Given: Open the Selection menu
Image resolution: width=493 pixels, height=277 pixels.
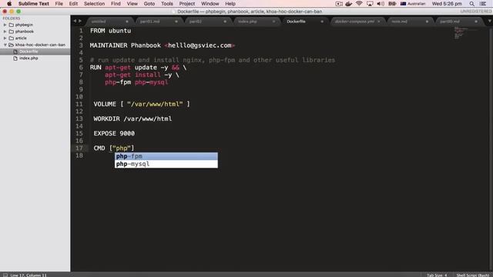Looking at the screenshot, I should pyautogui.click(x=94, y=4).
